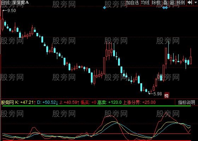Click the 5.98 low price marker
The width and height of the screenshot is (198, 141).
coord(155,94)
